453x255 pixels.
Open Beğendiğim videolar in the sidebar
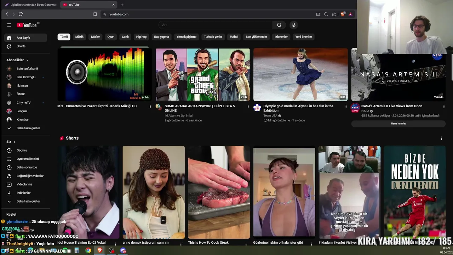[x=26, y=176]
